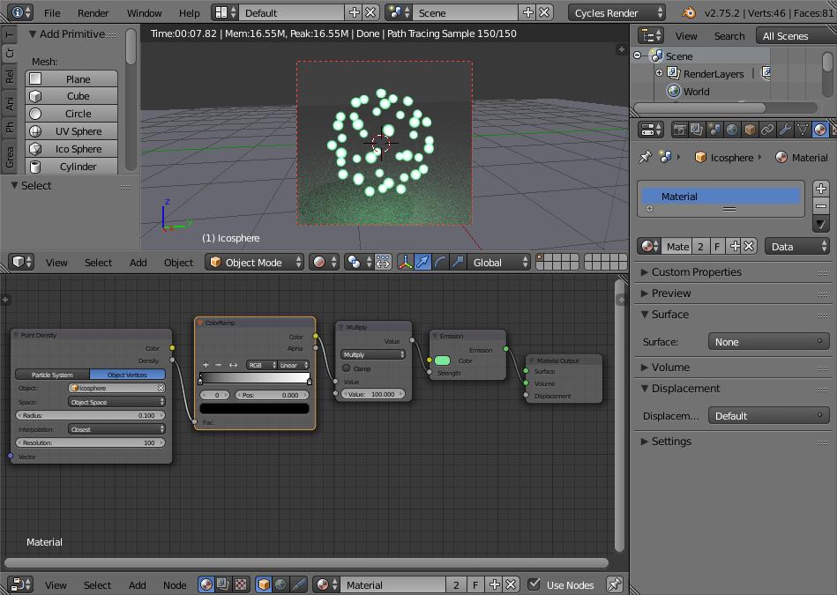Adjust Point Density Radius slider
The image size is (837, 595).
90,415
